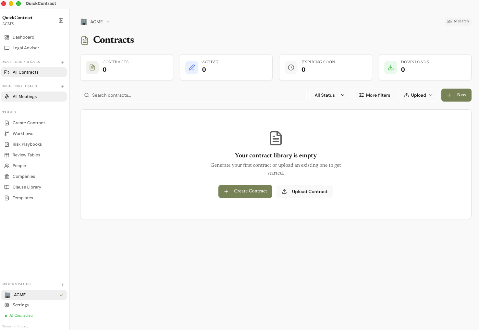Click the Templates document icon
The width and height of the screenshot is (479, 330).
7,198
